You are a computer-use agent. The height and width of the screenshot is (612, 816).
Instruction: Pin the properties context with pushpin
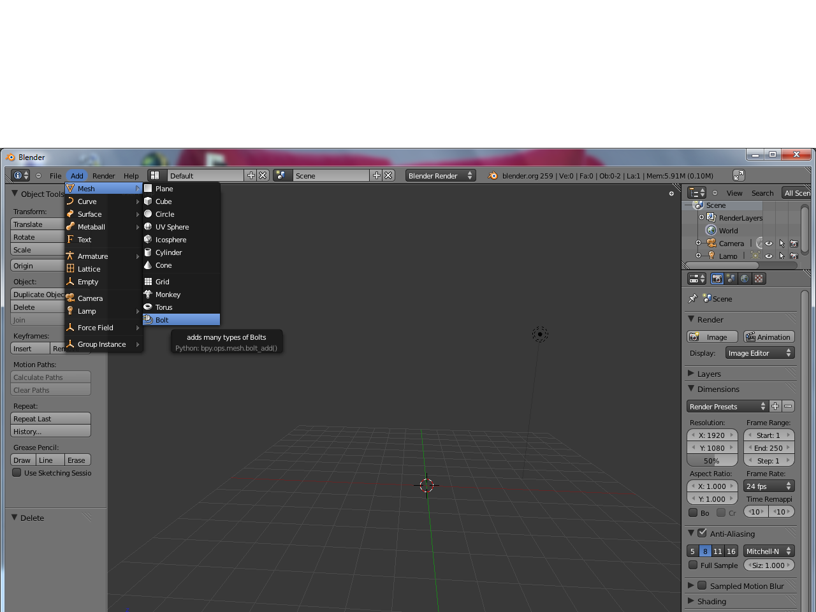tap(693, 298)
